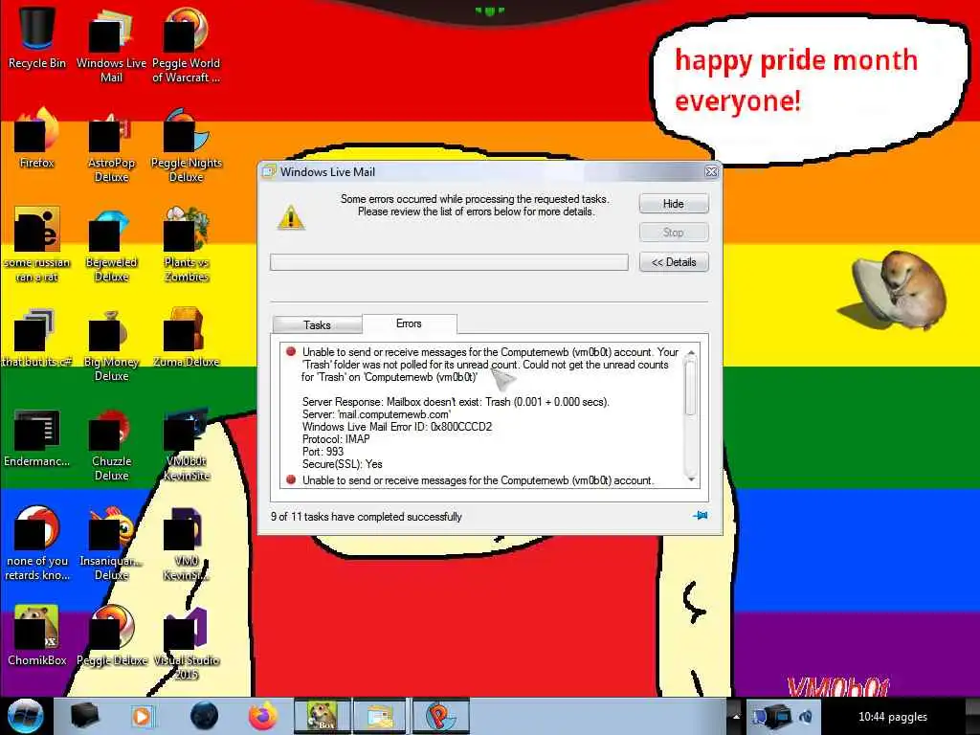Click the greyed-out Stop button
Screen dimensions: 980x735
pos(674,233)
